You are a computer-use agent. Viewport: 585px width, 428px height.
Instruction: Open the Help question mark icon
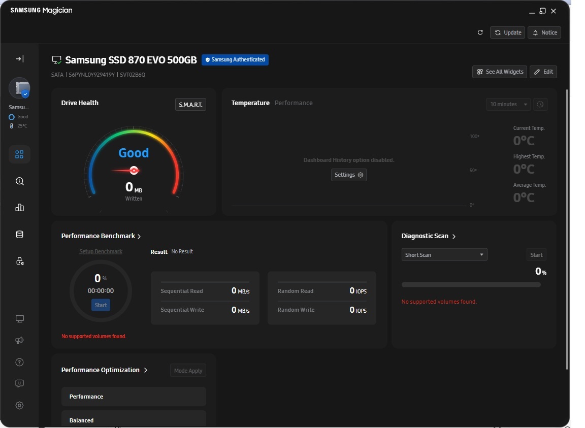pos(20,363)
